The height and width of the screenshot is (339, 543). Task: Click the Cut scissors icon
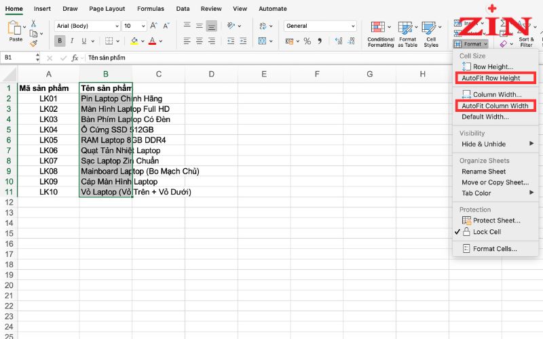point(33,24)
